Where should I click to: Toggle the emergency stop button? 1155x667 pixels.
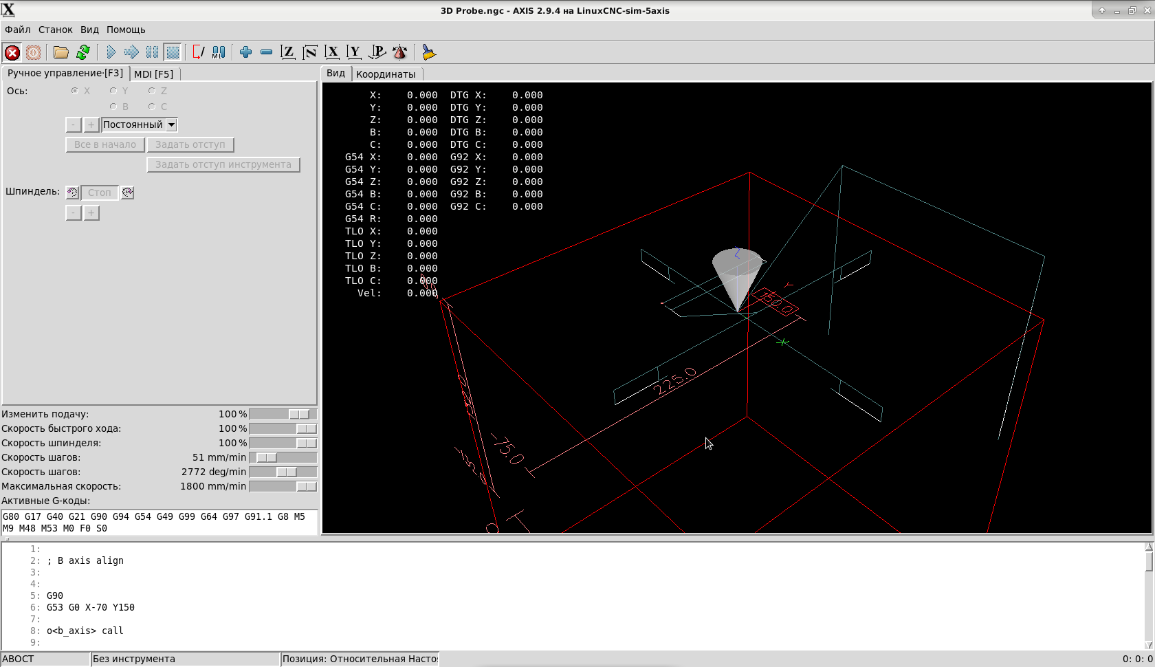pyautogui.click(x=12, y=52)
